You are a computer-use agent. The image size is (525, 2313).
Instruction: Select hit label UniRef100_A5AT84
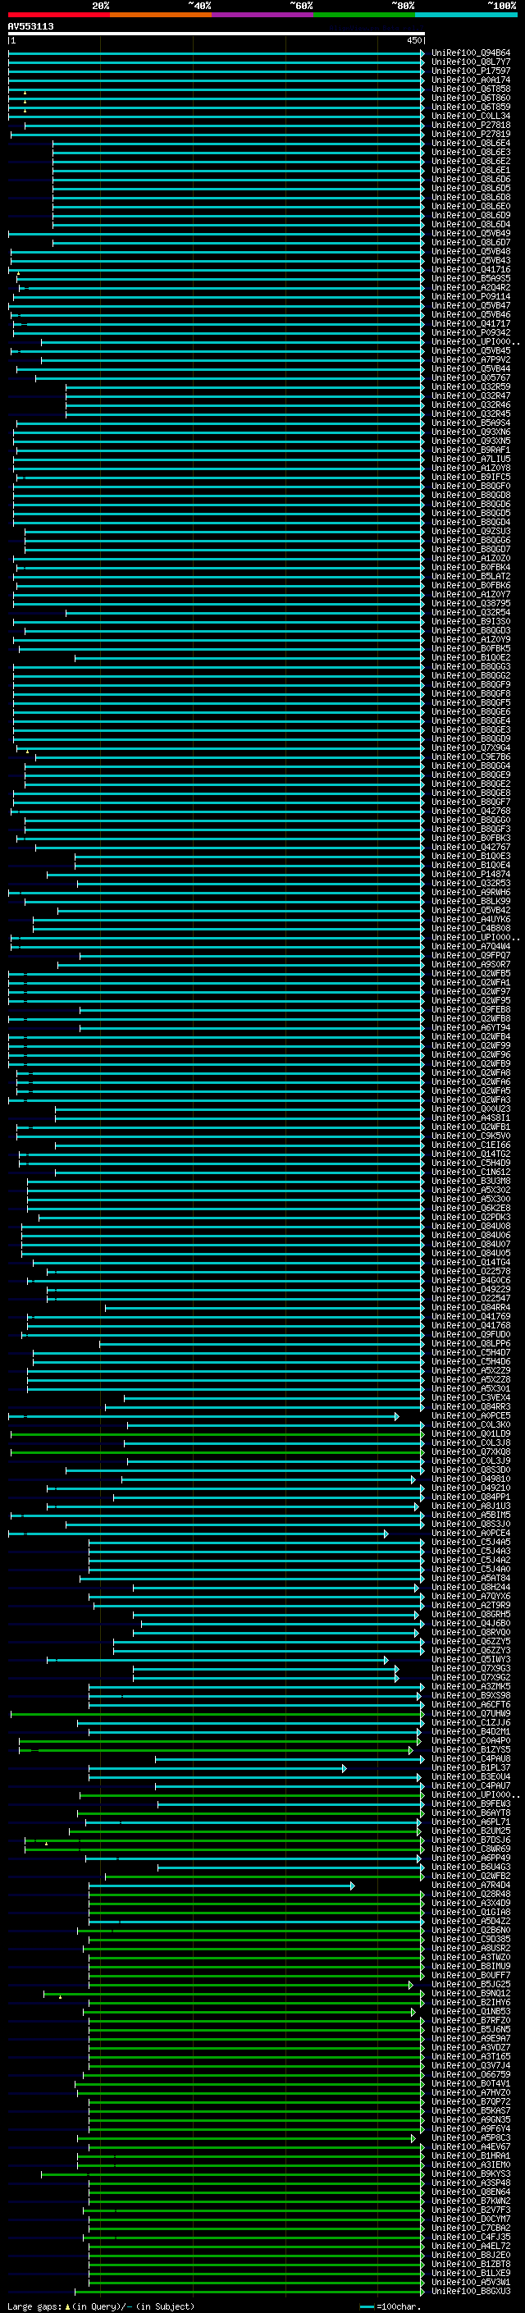click(470, 1578)
